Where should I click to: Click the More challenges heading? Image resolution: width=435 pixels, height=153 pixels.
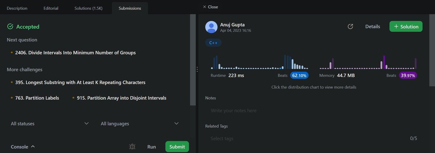[x=25, y=70]
